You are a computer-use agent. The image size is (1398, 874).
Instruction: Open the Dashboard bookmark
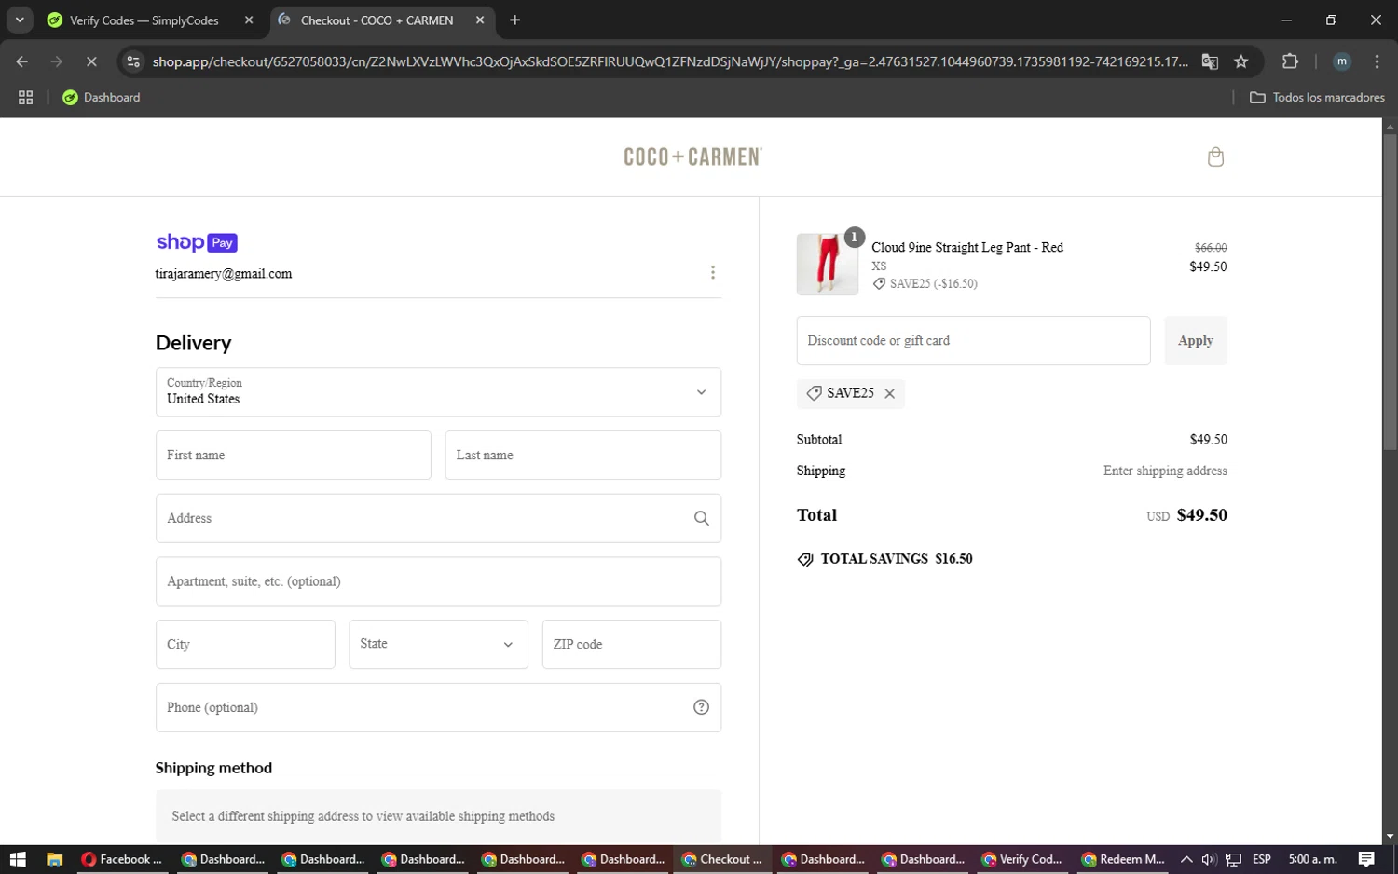(102, 97)
